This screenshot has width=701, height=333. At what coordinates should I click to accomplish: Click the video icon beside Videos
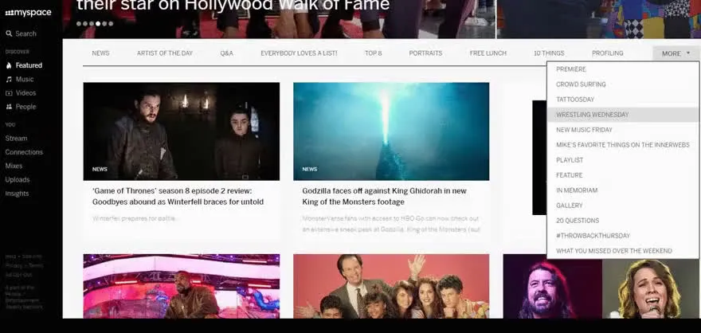9,93
